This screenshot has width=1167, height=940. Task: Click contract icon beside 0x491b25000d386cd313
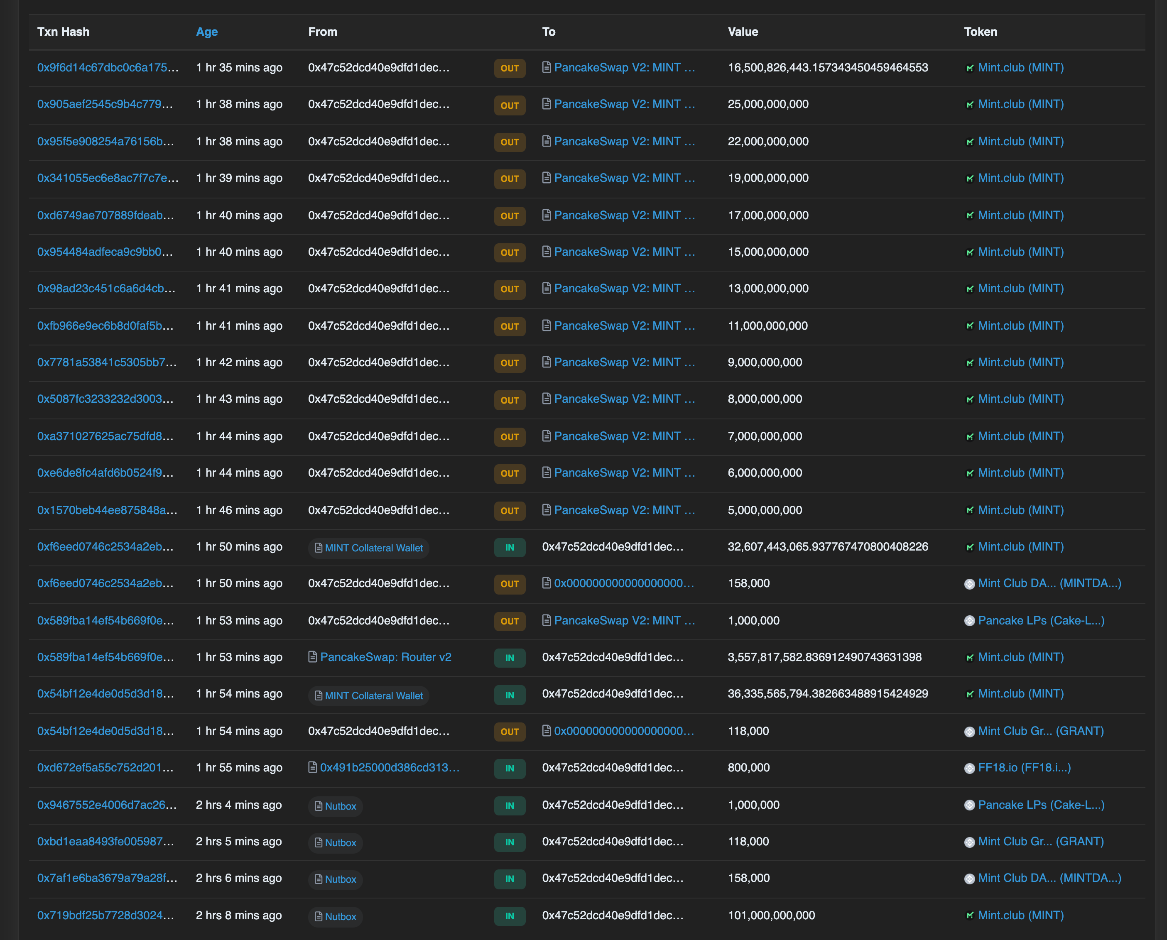(x=312, y=767)
